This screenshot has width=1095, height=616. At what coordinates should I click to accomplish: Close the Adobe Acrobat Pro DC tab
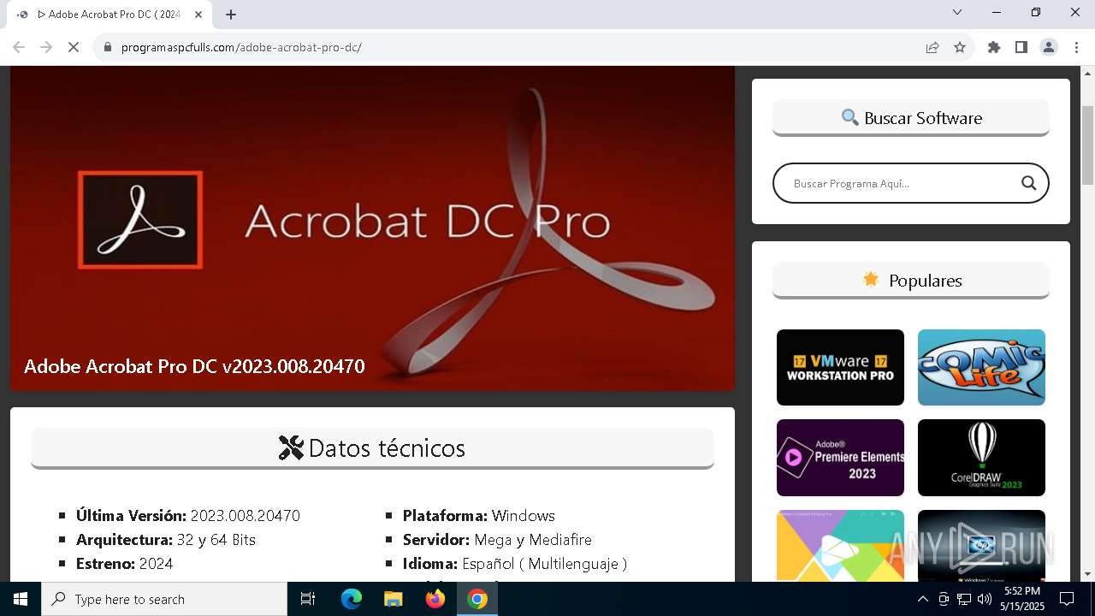pyautogui.click(x=199, y=15)
